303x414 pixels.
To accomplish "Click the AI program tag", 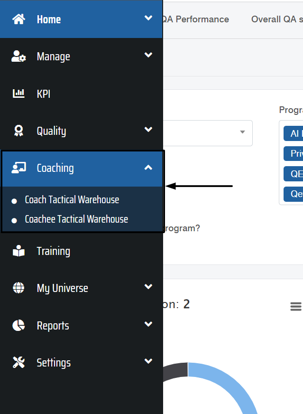I will (x=293, y=133).
